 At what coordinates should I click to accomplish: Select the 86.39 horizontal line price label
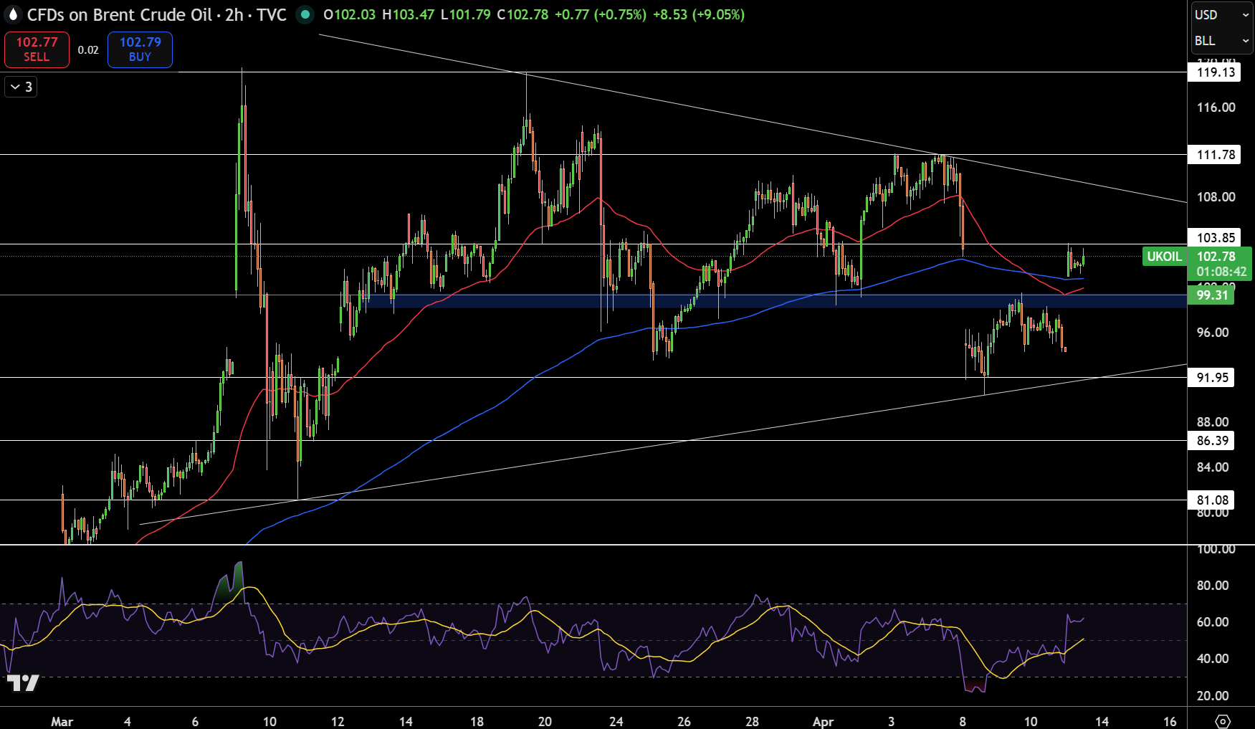point(1211,440)
